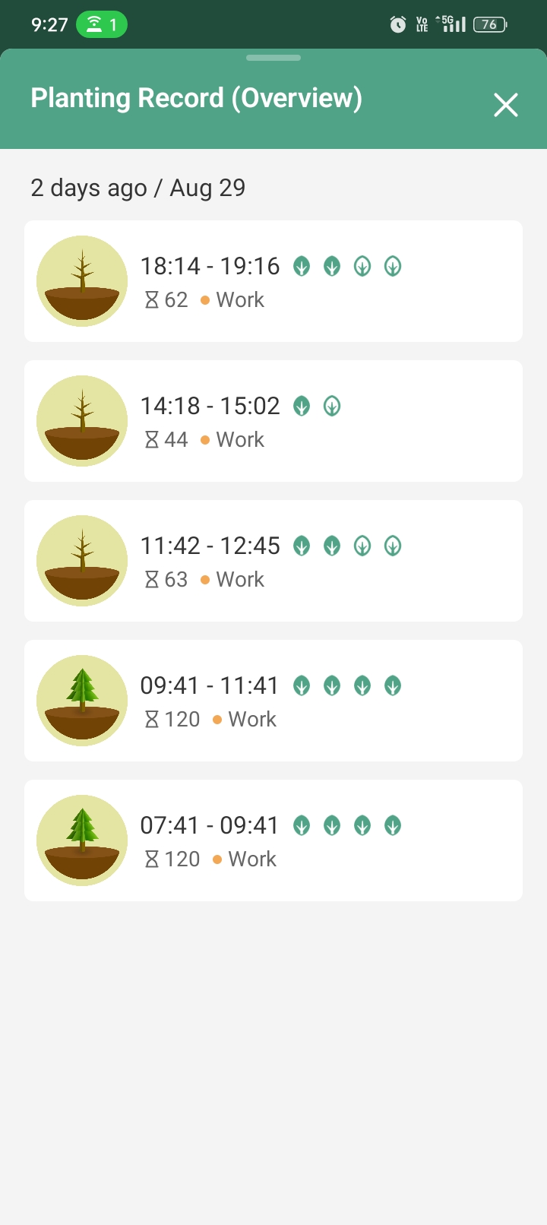This screenshot has width=547, height=1225.
Task: Close the Planting Record overview
Action: [x=505, y=105]
